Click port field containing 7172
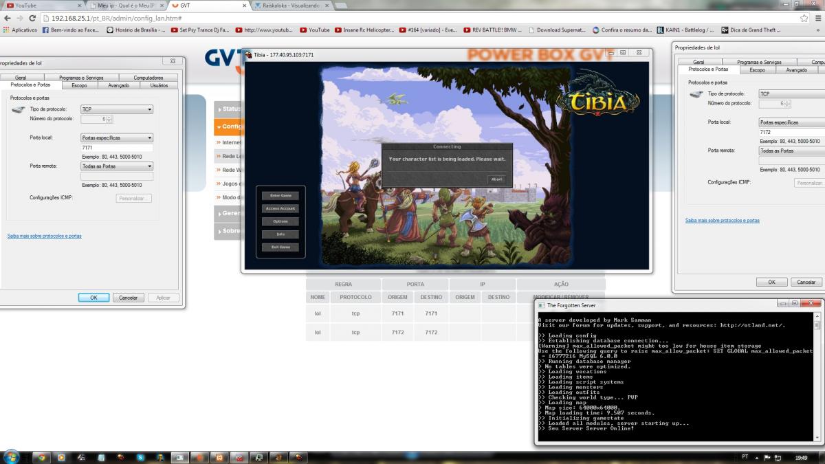Image resolution: width=825 pixels, height=464 pixels. (791, 132)
